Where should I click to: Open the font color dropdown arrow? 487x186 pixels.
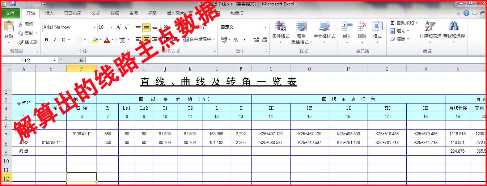pos(112,40)
